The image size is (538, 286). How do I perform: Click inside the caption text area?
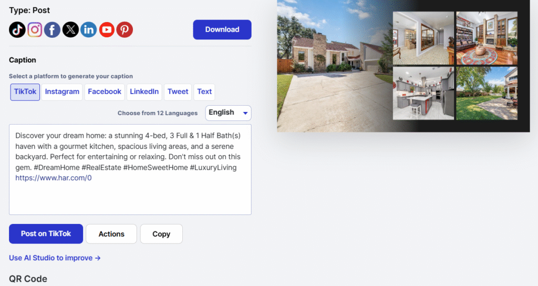pyautogui.click(x=130, y=170)
